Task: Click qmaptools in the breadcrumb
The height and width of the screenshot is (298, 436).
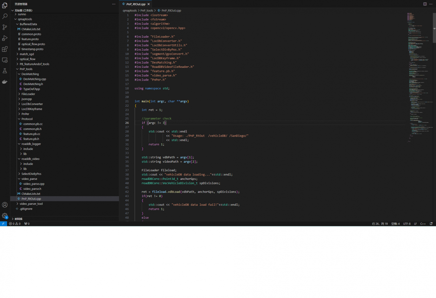Action: (x=130, y=11)
